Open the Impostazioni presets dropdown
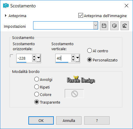This screenshot has width=133, height=129. coord(95,25)
